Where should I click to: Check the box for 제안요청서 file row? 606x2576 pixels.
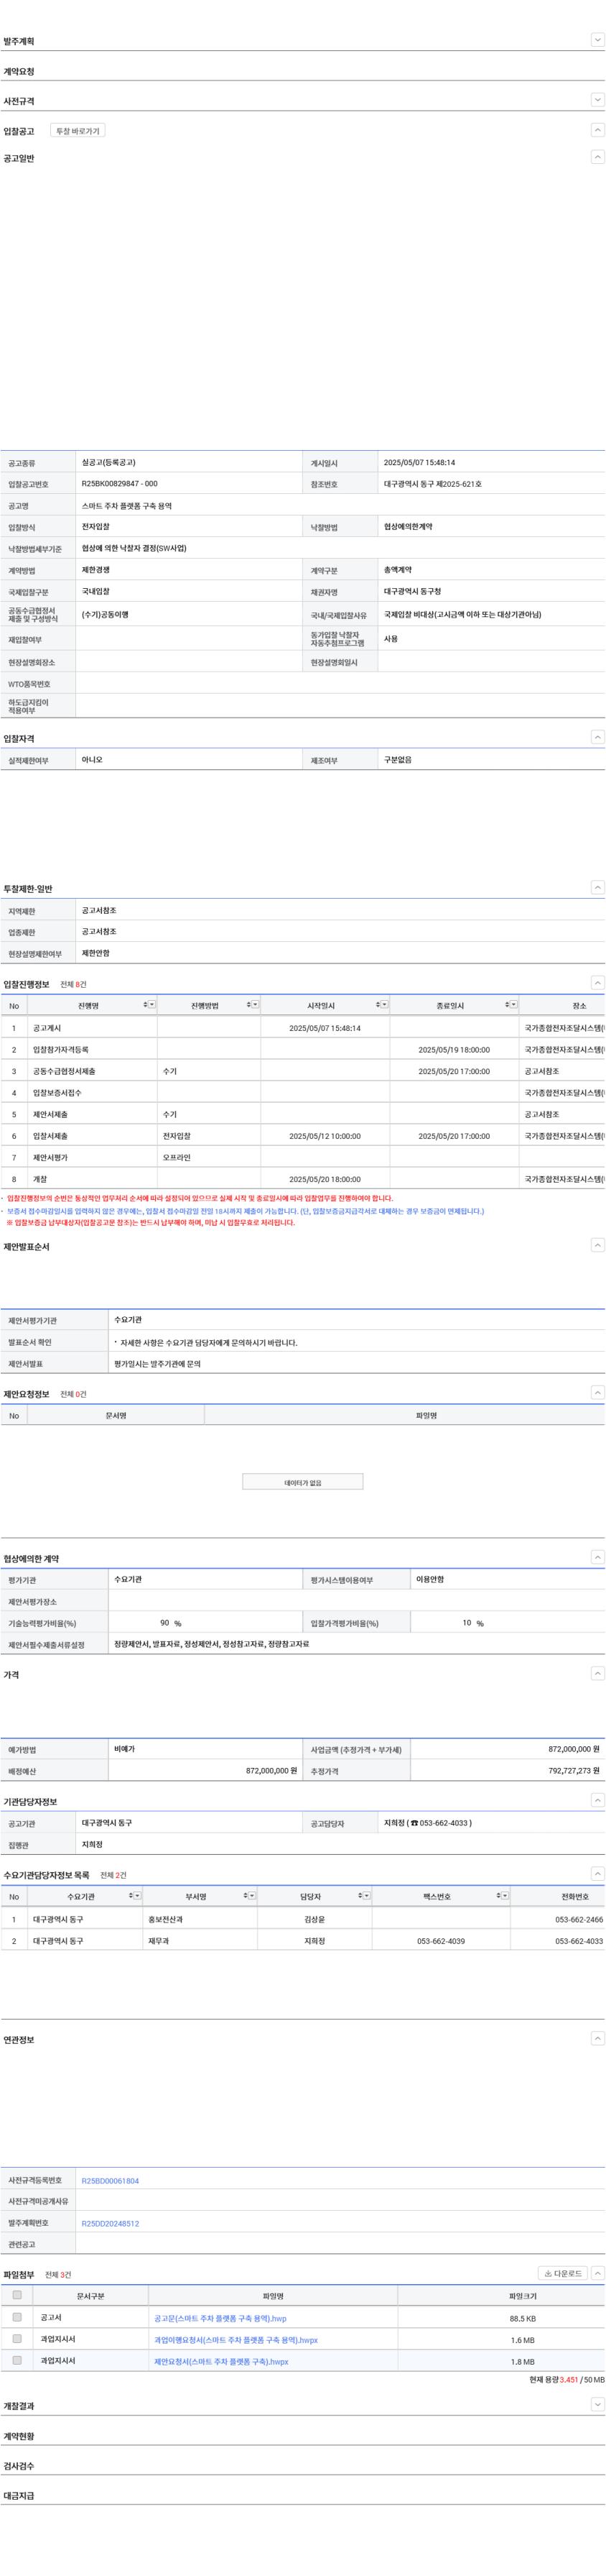point(17,2360)
